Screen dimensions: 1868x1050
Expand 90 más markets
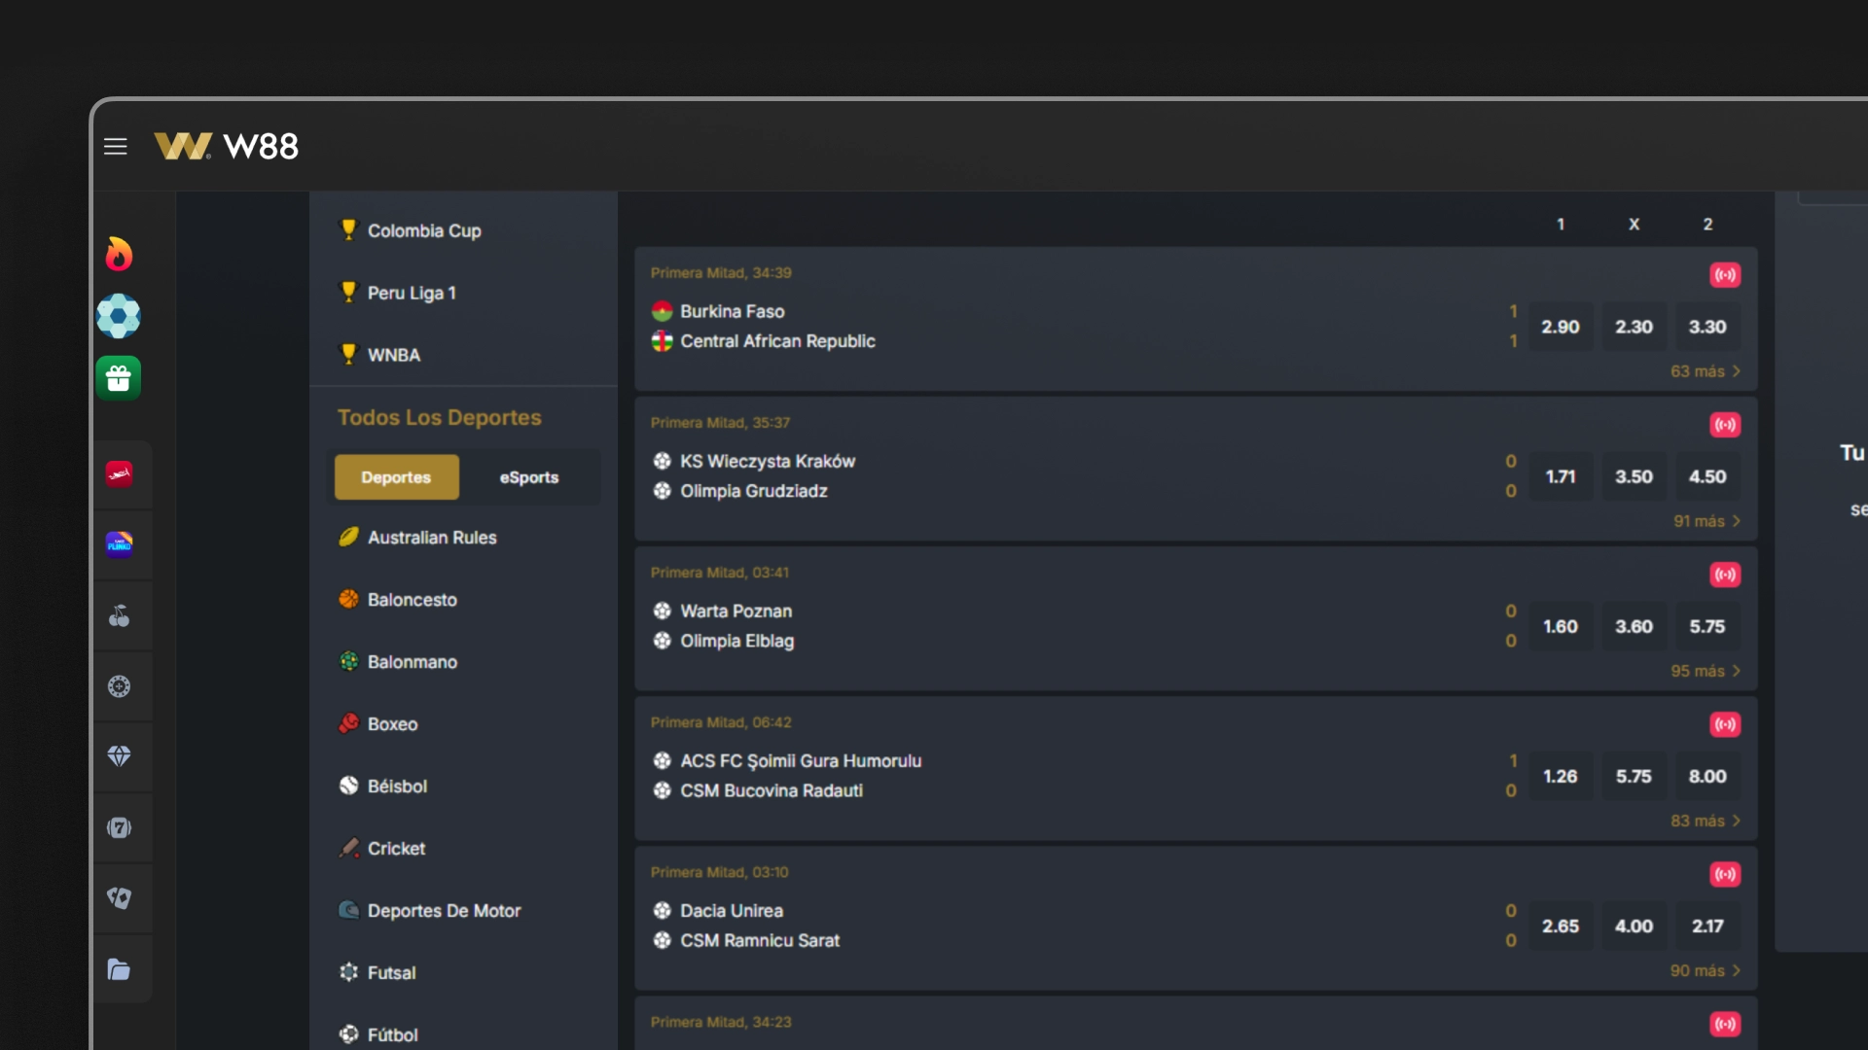pos(1706,970)
